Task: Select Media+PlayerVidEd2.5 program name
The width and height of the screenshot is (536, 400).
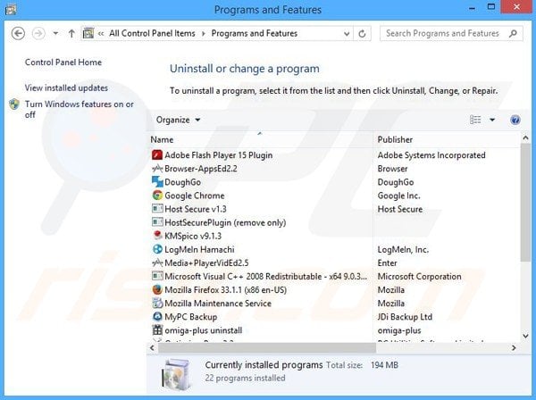Action: tap(206, 262)
